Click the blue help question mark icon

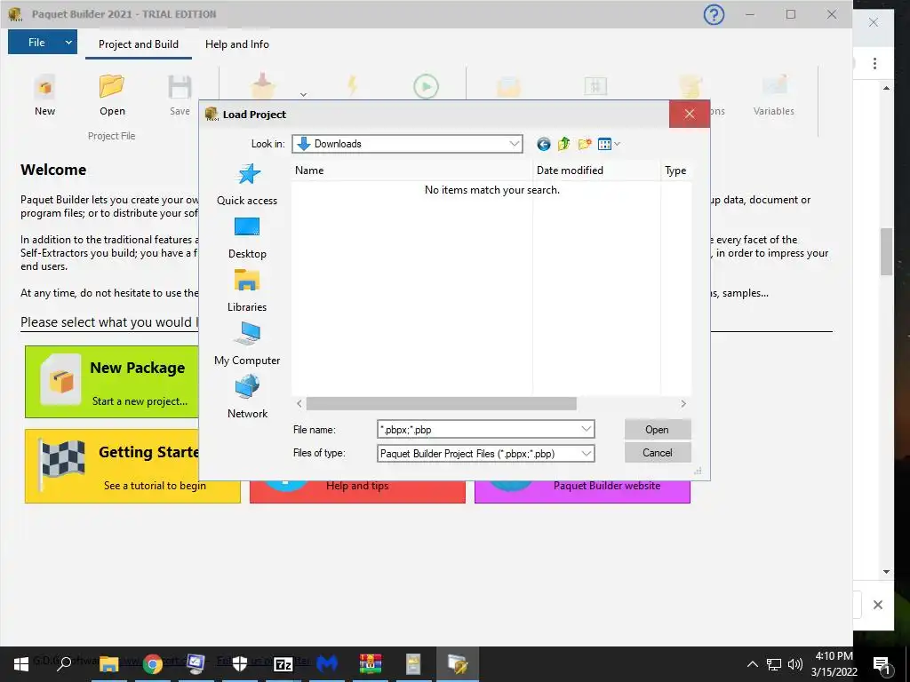[x=714, y=14]
